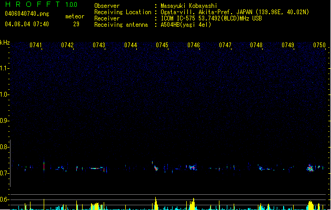Viewport: 331px width, 210px height.
Task: Click the 1.0 kHz axis label
Action: point(4,94)
